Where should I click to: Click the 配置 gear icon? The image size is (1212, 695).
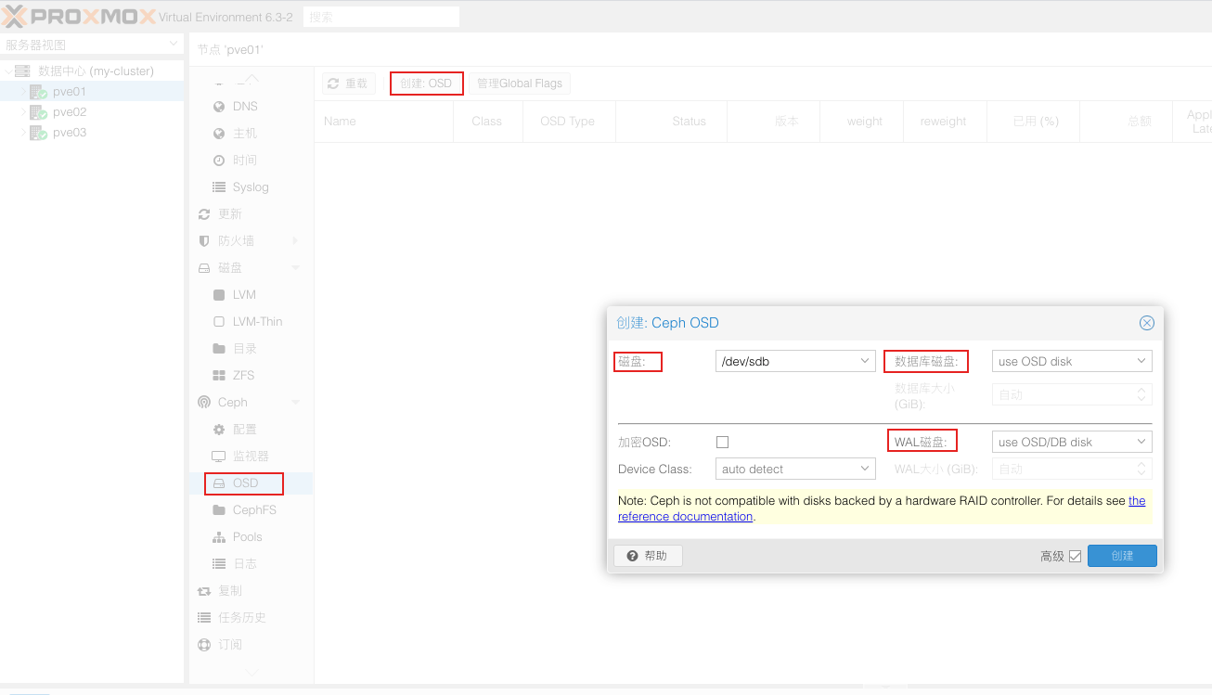(x=219, y=430)
